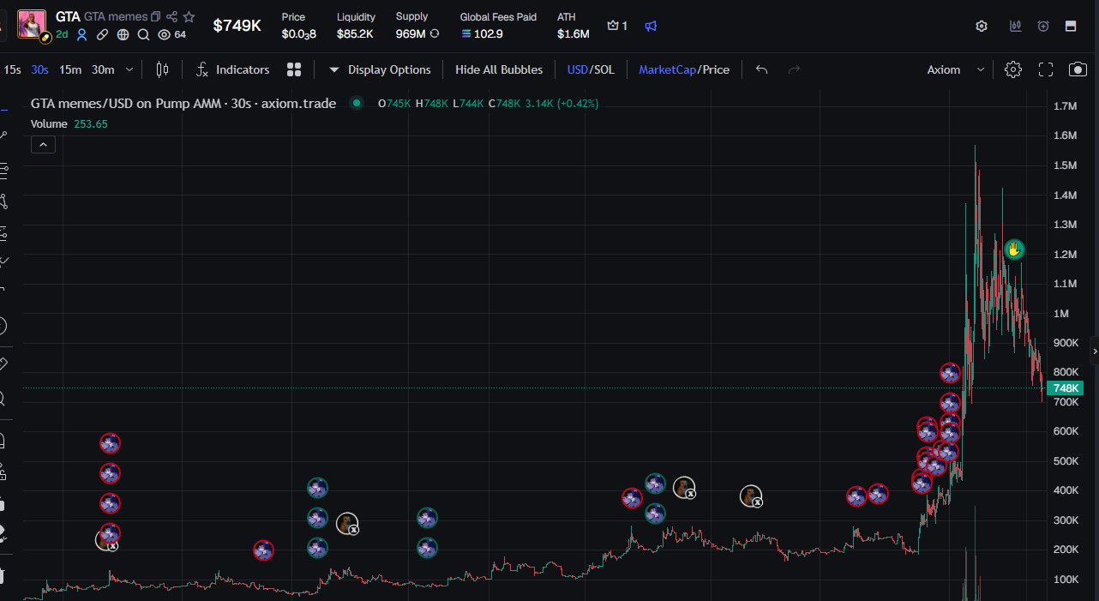Enter fullscreen chart mode
This screenshot has width=1099, height=601.
pos(1046,69)
